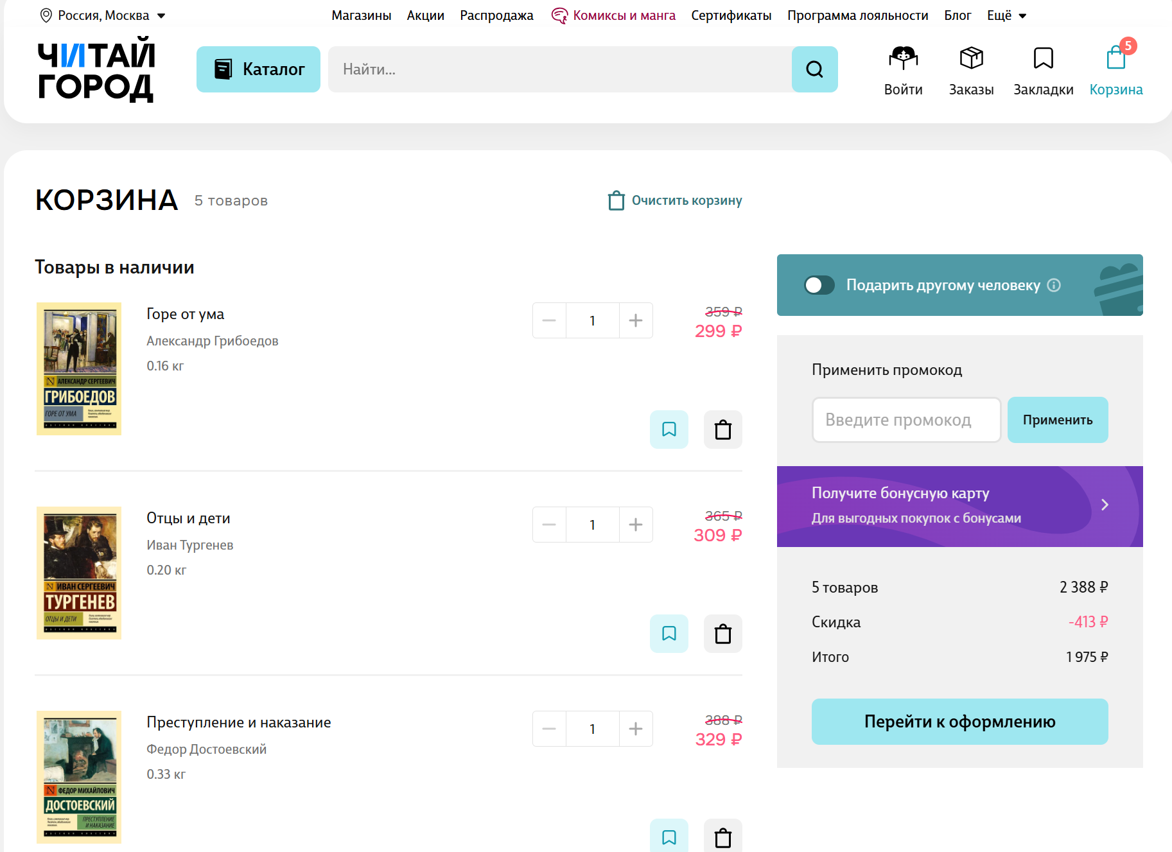The width and height of the screenshot is (1172, 852).
Task: Bookmark the Отцы и дети book
Action: [669, 634]
